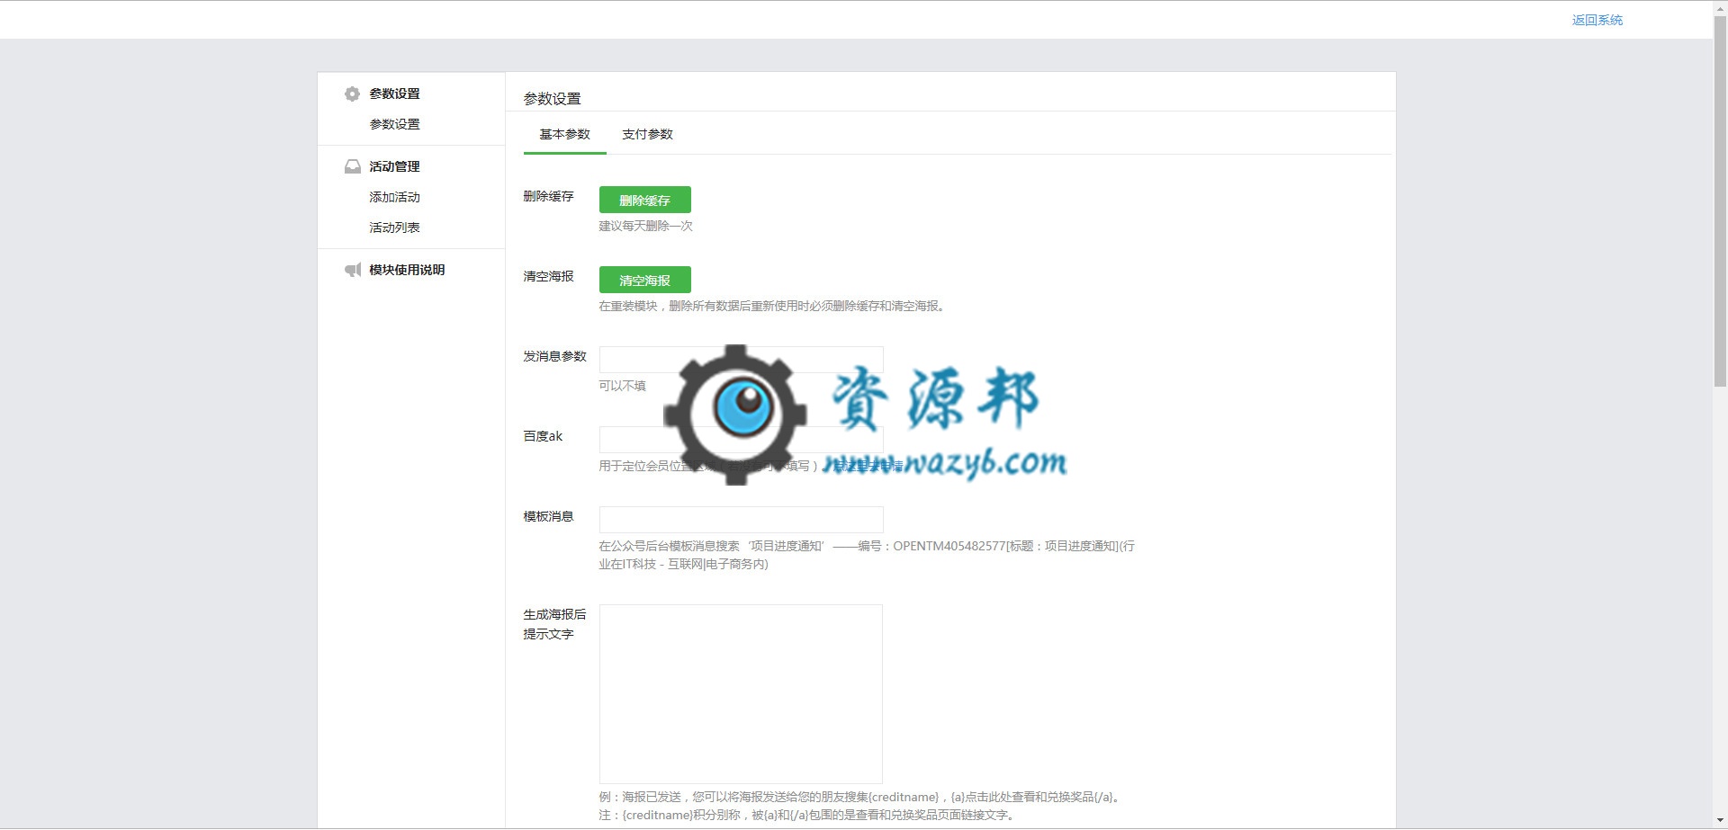Open 活动列表 in the sidebar
This screenshot has width=1728, height=830.
pos(394,228)
